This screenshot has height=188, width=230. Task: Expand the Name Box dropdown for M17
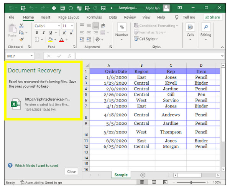(x=31, y=56)
